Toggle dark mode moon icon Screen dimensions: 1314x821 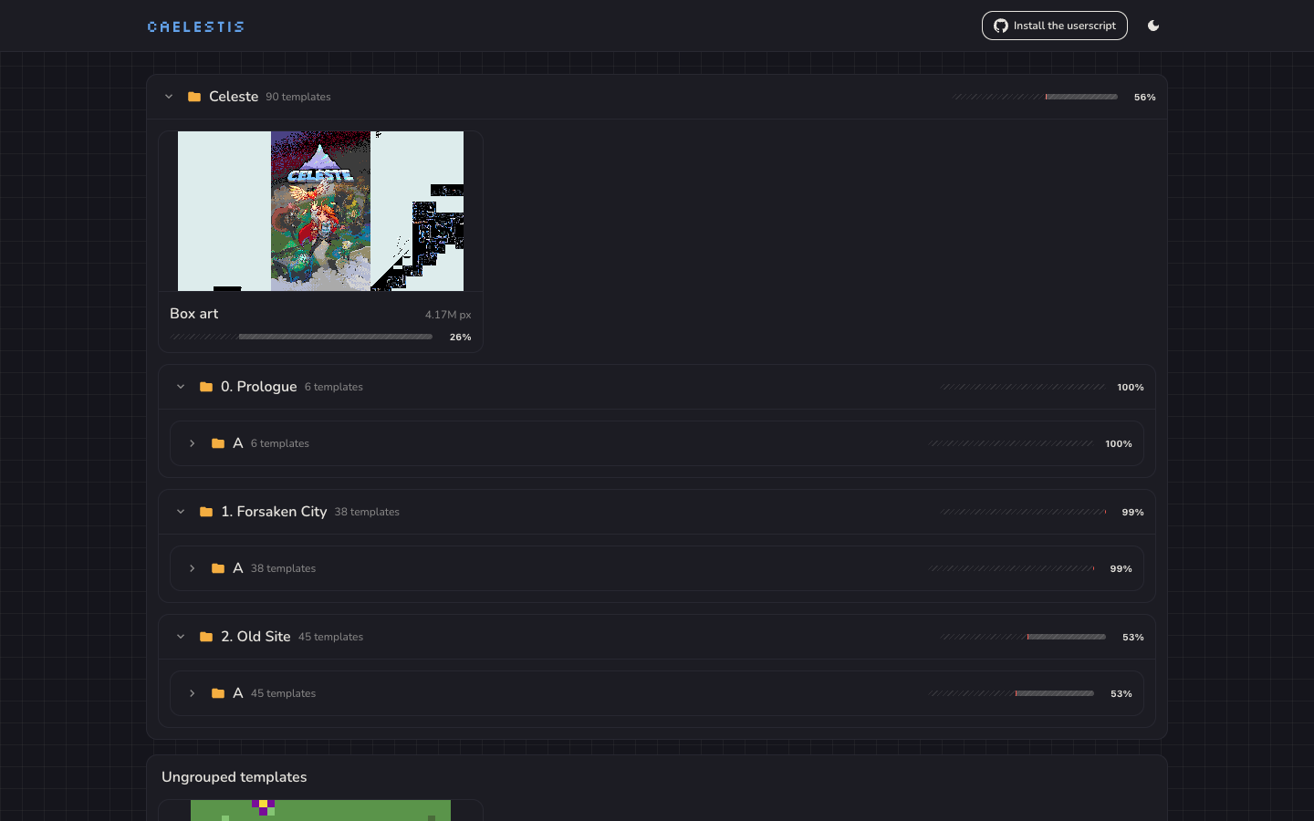point(1153,26)
